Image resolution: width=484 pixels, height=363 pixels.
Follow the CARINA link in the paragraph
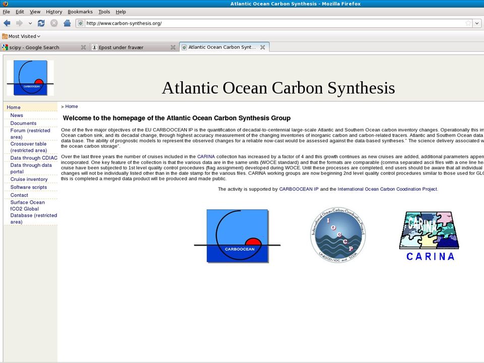[x=206, y=156]
